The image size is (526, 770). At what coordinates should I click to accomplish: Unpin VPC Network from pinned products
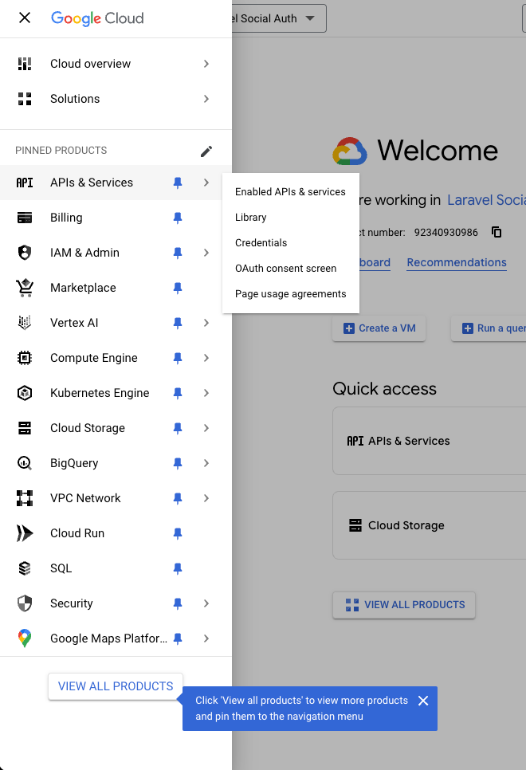[178, 498]
